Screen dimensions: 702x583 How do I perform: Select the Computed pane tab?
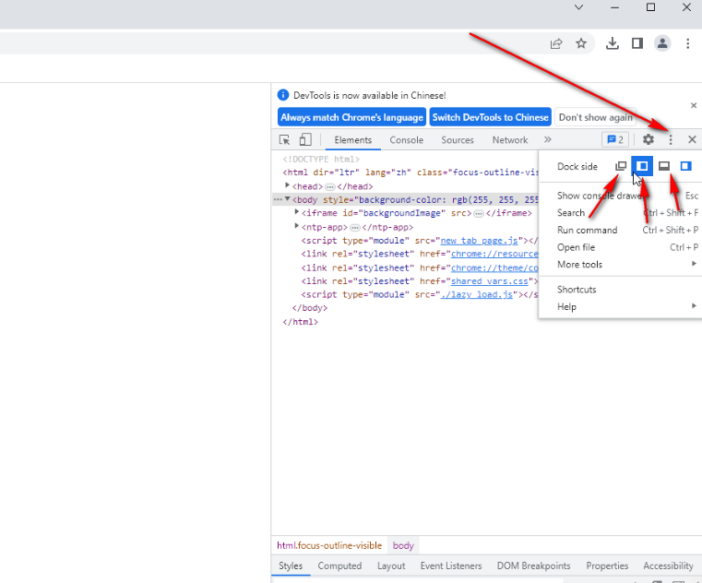point(339,566)
